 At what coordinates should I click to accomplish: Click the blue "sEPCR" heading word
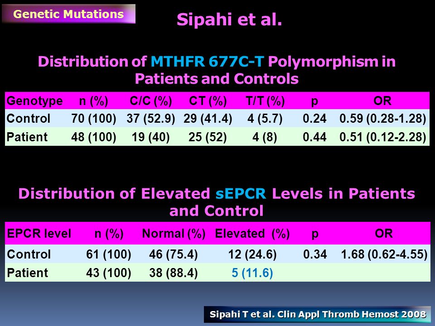(x=241, y=193)
